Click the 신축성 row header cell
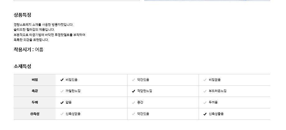Screen dimensions: 286x130 [35, 114]
